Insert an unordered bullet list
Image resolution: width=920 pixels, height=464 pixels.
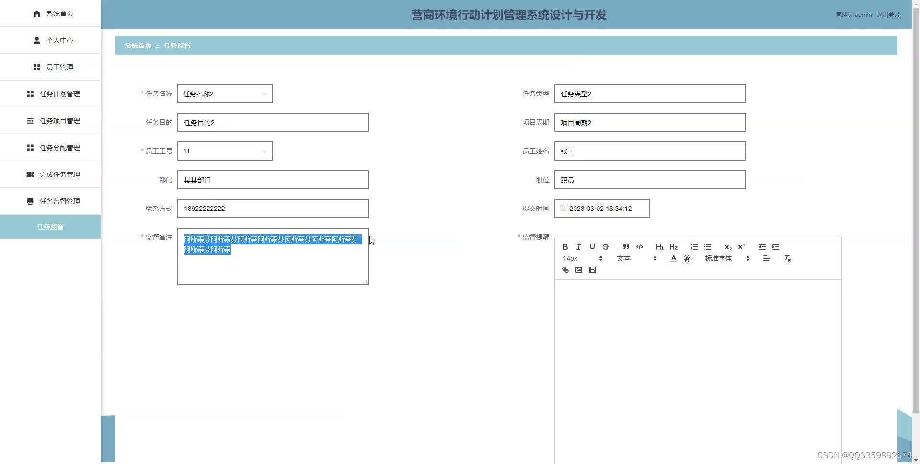tap(707, 247)
